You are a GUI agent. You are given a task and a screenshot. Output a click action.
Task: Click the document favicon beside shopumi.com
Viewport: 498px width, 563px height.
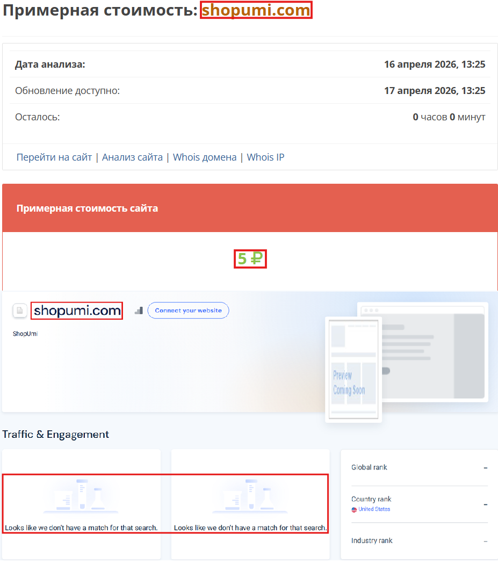coord(19,311)
